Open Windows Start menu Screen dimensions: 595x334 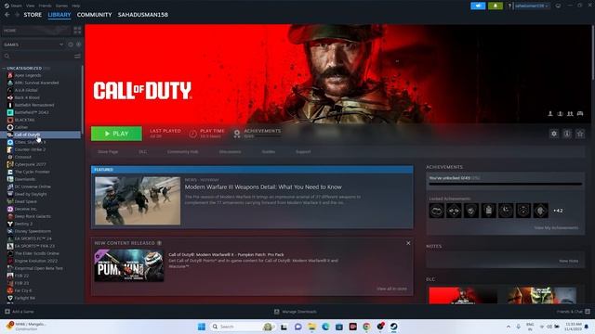coord(202,327)
